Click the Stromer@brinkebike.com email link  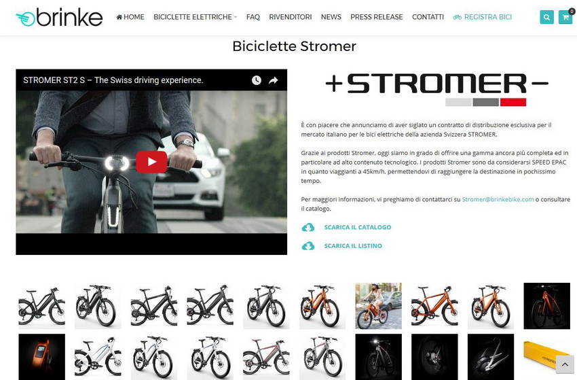click(x=498, y=199)
